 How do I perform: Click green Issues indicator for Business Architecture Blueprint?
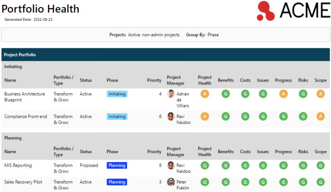(263, 94)
